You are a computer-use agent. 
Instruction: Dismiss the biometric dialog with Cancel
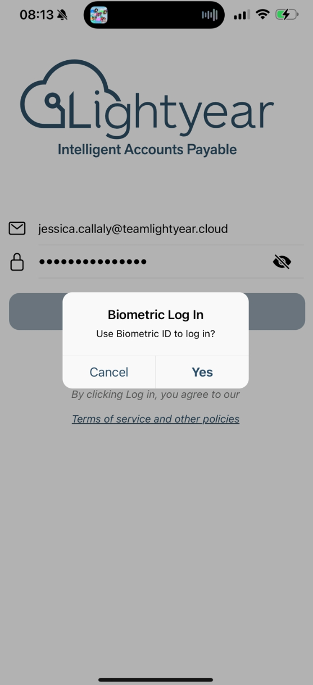(109, 372)
